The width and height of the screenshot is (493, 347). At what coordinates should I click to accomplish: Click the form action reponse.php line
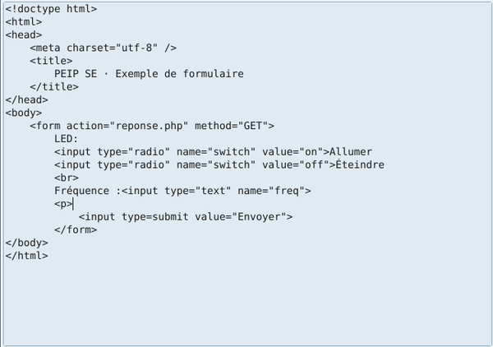click(152, 126)
